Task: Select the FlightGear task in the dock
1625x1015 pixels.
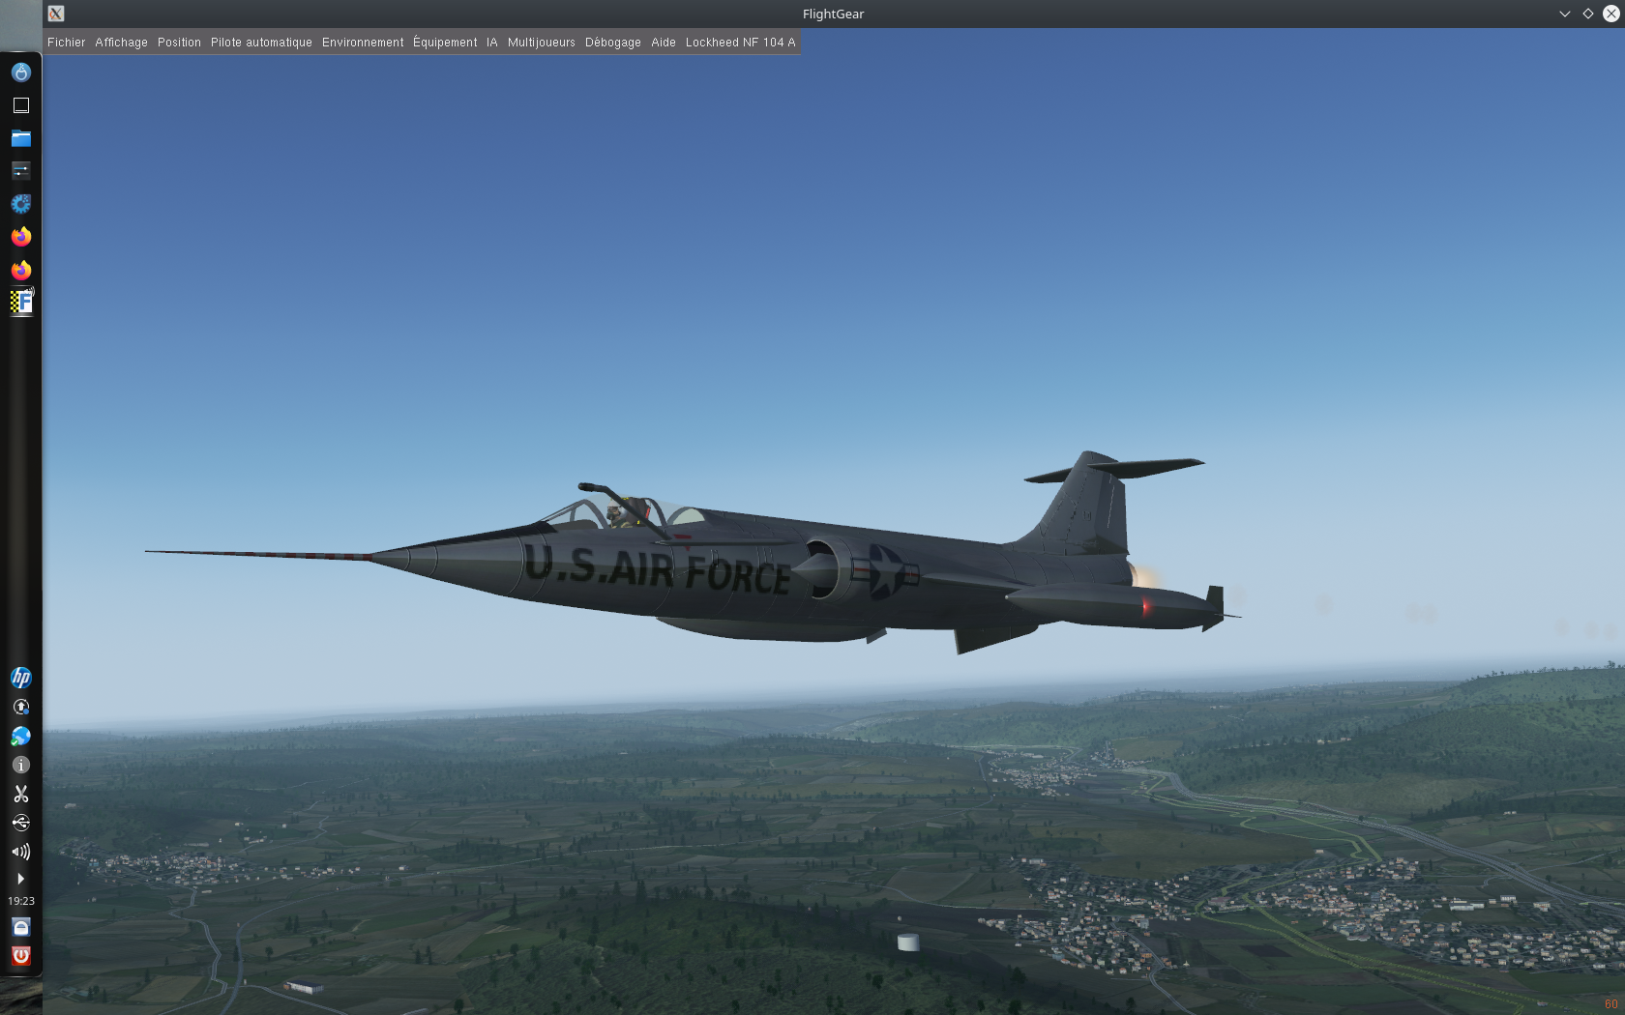Action: (21, 303)
